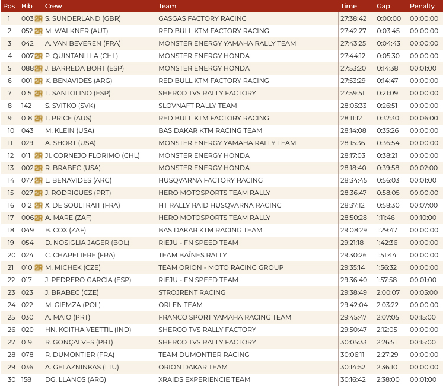Viewport: 443px width, 386px height.
Task: Select crew name M. KLEIN (USA)
Action: coord(69,130)
